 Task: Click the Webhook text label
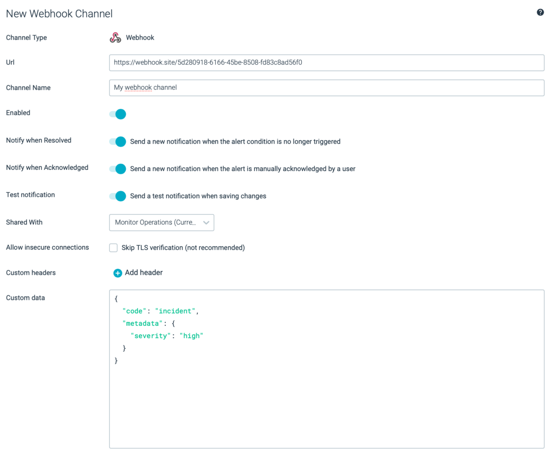click(140, 37)
